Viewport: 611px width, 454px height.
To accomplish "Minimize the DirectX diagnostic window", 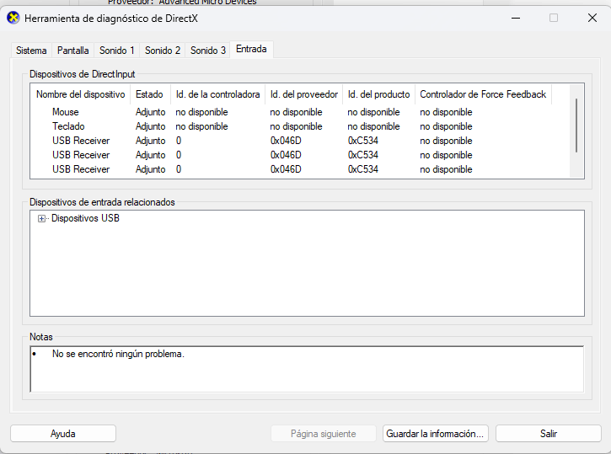I will coord(516,18).
